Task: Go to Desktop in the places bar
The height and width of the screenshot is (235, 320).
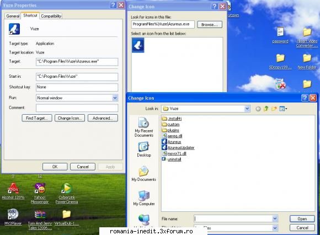Action: pyautogui.click(x=144, y=149)
